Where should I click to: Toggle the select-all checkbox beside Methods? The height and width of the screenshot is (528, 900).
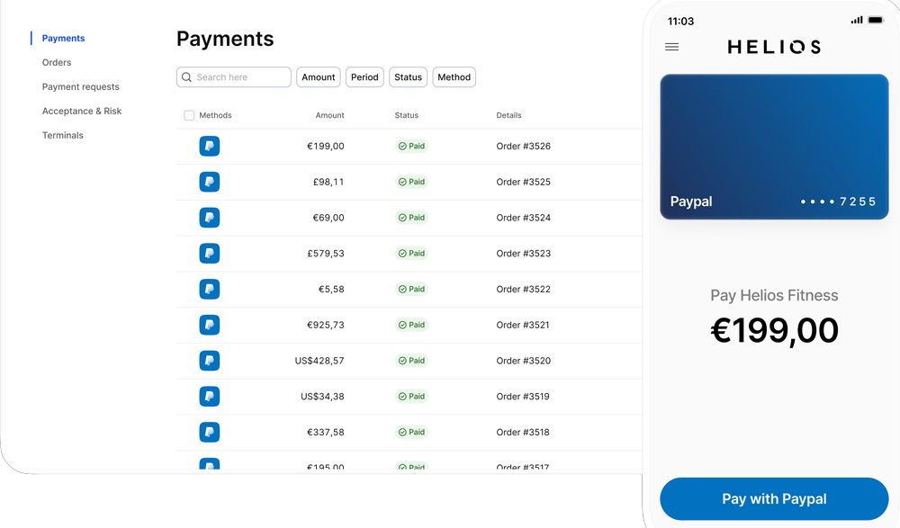[189, 115]
